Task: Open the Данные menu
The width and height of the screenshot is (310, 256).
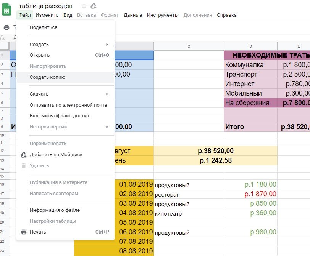Action: [x=133, y=15]
